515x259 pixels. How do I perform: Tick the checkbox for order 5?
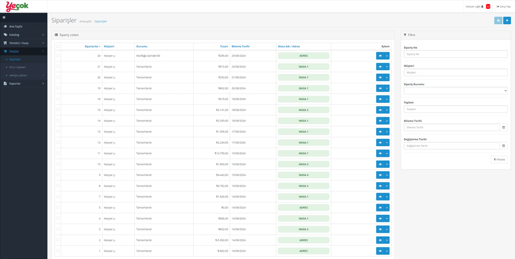58,207
